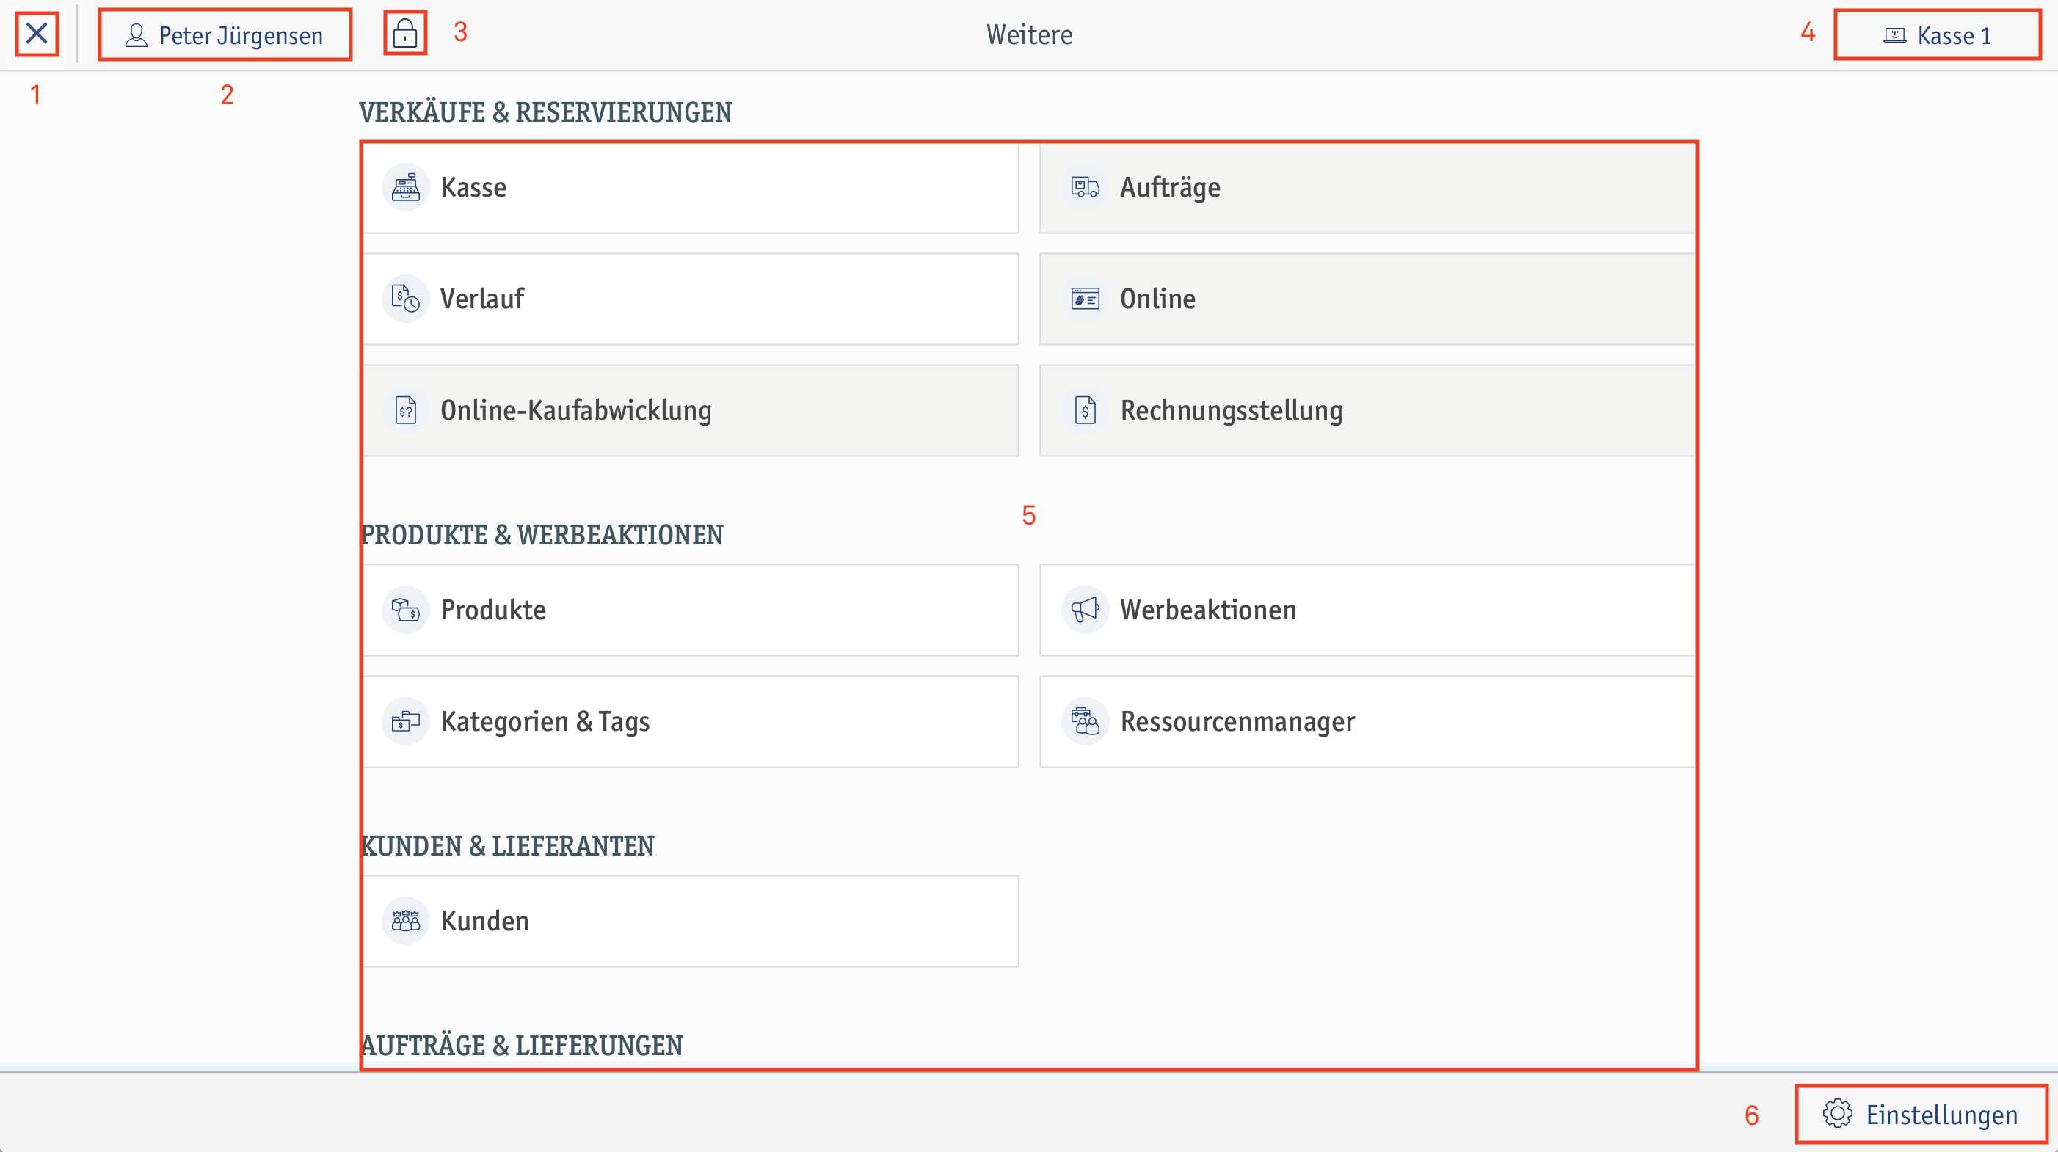This screenshot has width=2058, height=1152.
Task: Open the Kunden tile
Action: pos(691,921)
